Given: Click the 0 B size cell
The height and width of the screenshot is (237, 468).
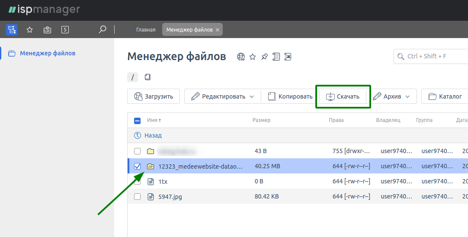Looking at the screenshot, I should pyautogui.click(x=259, y=182).
